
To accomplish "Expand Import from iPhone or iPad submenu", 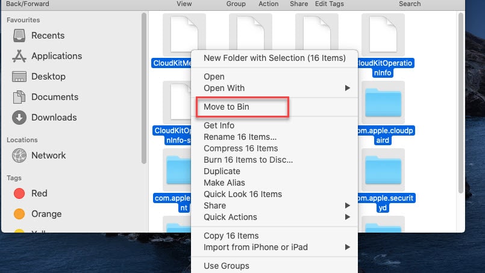I will tap(274, 247).
